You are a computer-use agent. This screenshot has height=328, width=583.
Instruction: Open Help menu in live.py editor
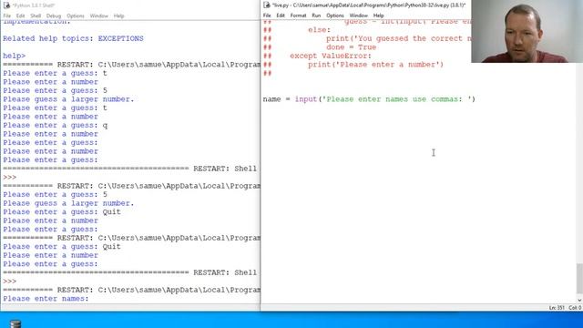(379, 15)
